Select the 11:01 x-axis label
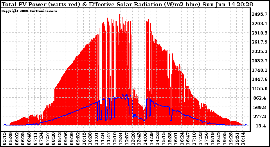270x147 pixels. [96, 139]
